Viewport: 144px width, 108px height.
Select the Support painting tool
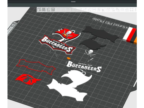point(103,10)
